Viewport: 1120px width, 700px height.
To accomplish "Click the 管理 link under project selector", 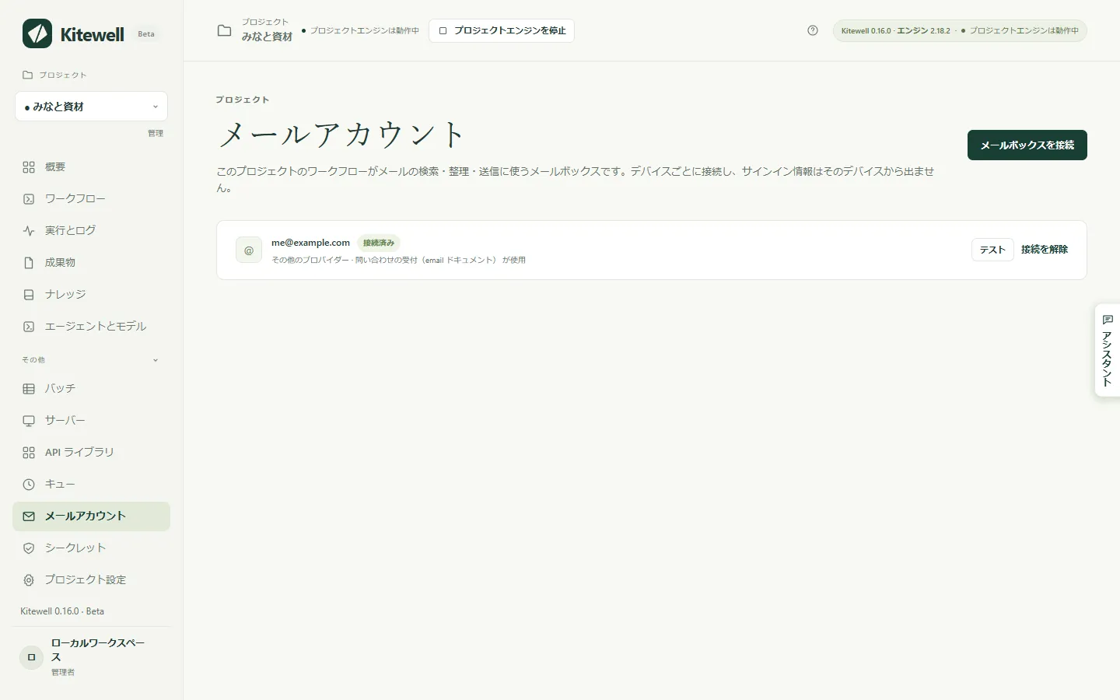I will pyautogui.click(x=156, y=133).
